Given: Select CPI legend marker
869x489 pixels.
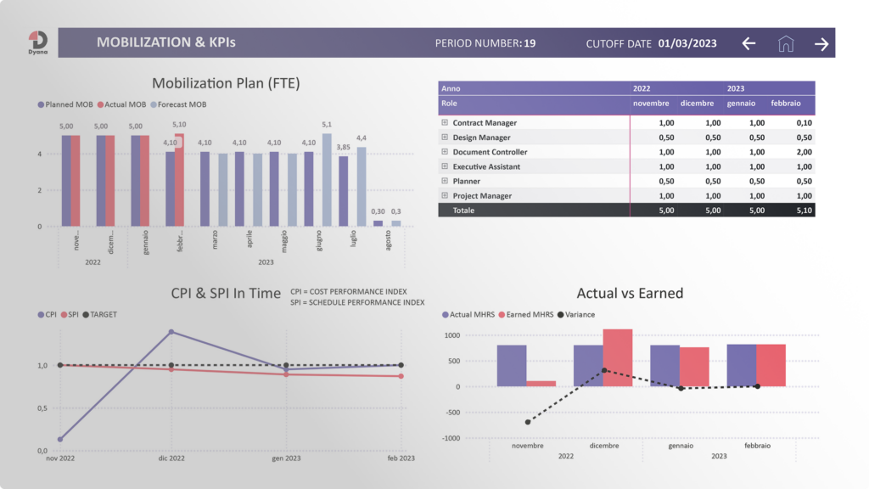Looking at the screenshot, I should pyautogui.click(x=41, y=314).
